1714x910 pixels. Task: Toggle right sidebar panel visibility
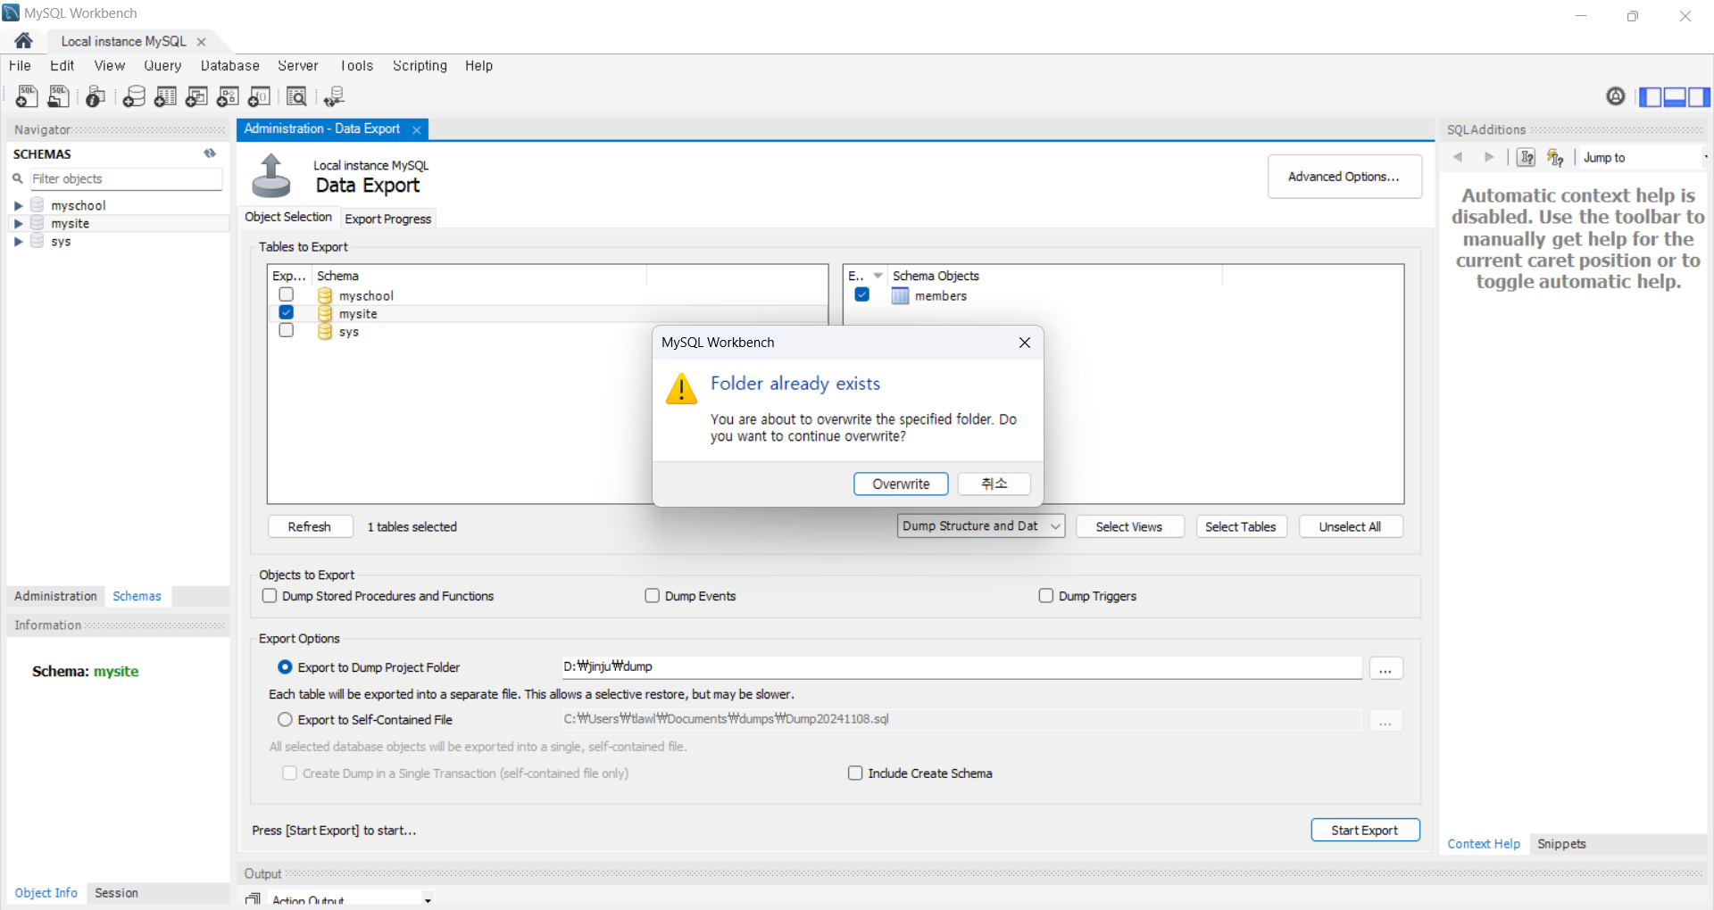1699,96
